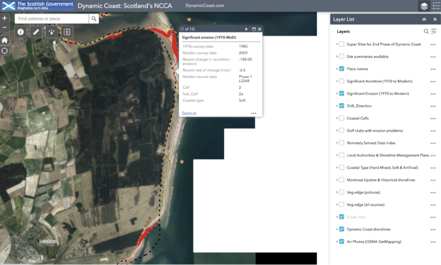Click the Find address or place field

(52, 19)
